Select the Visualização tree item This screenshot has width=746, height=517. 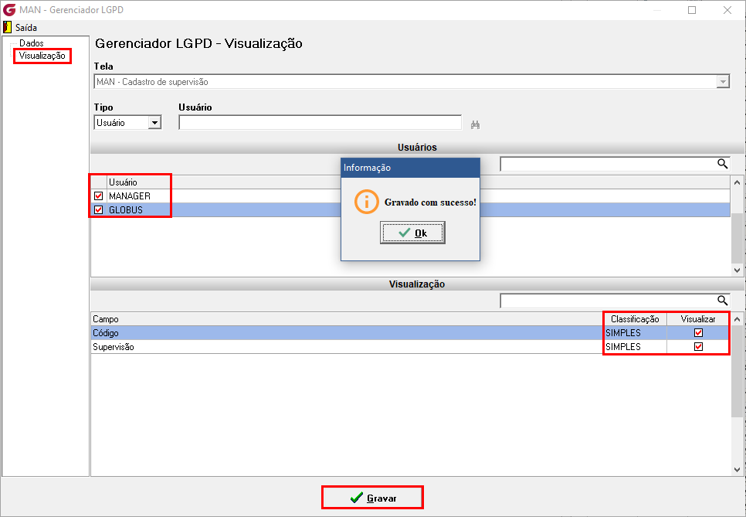42,56
